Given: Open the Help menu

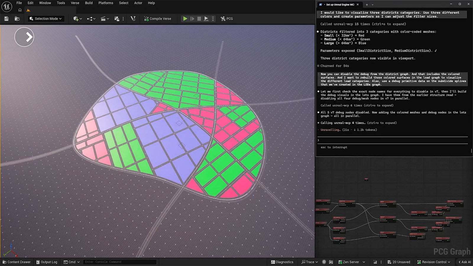Looking at the screenshot, I should 151,3.
